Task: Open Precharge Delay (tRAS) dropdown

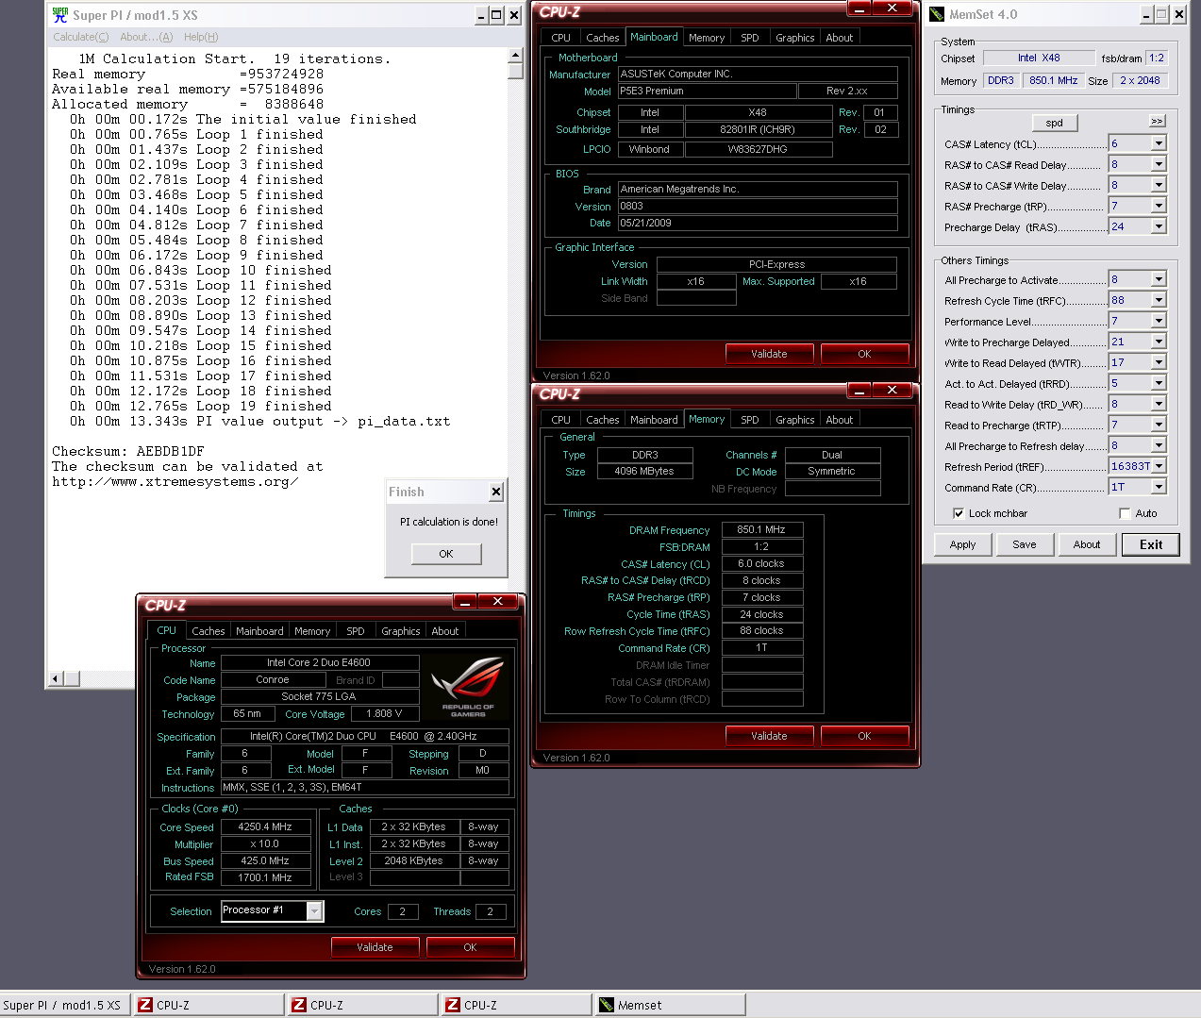Action: pyautogui.click(x=1159, y=226)
